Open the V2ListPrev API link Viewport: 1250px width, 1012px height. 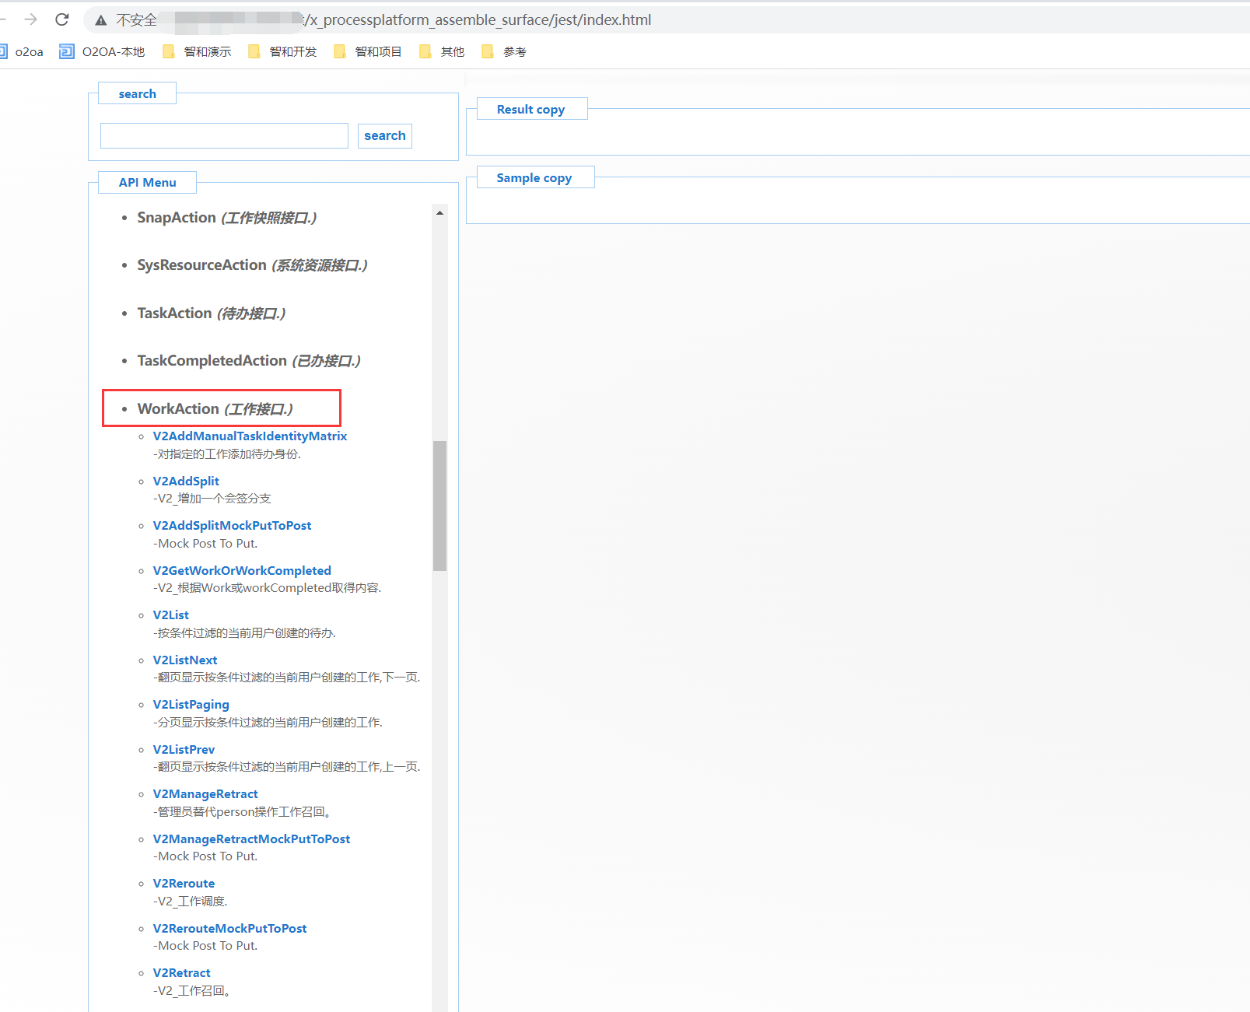pyautogui.click(x=184, y=750)
